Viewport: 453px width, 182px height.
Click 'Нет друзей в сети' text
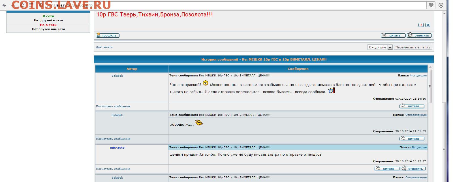(48, 20)
